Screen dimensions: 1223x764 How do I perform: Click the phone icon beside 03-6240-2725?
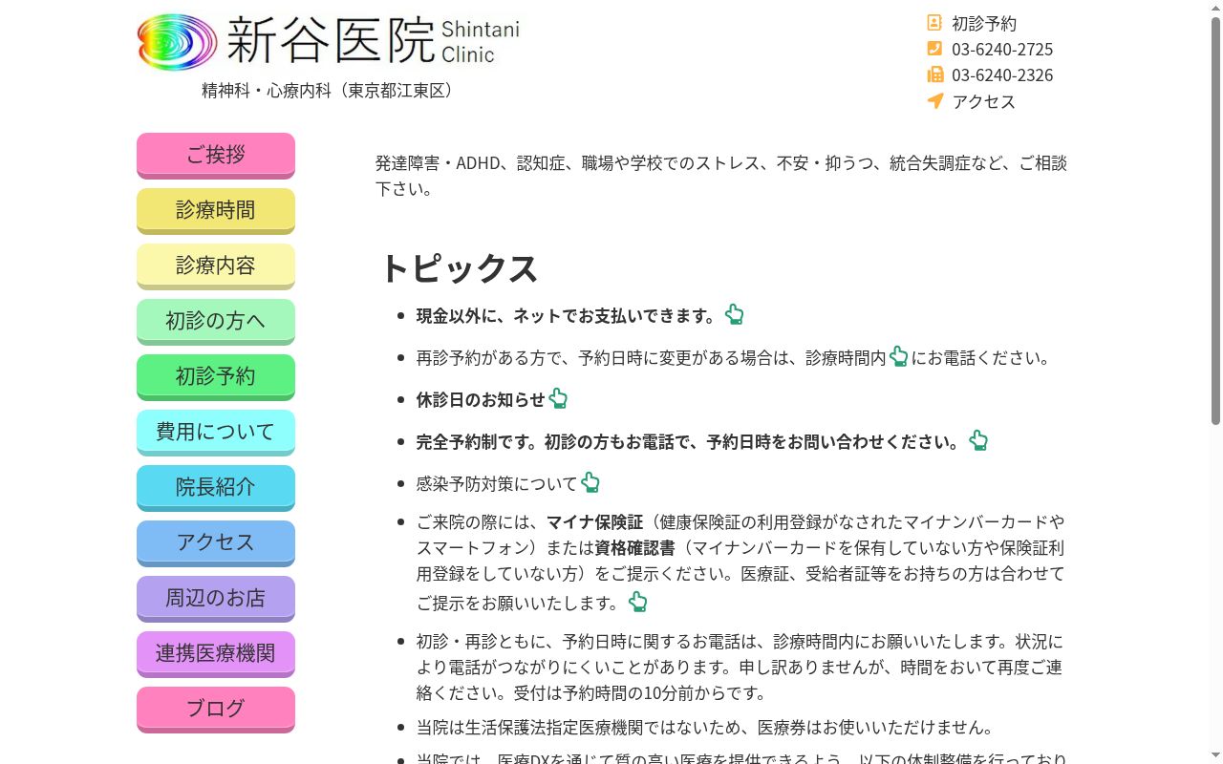(x=934, y=49)
